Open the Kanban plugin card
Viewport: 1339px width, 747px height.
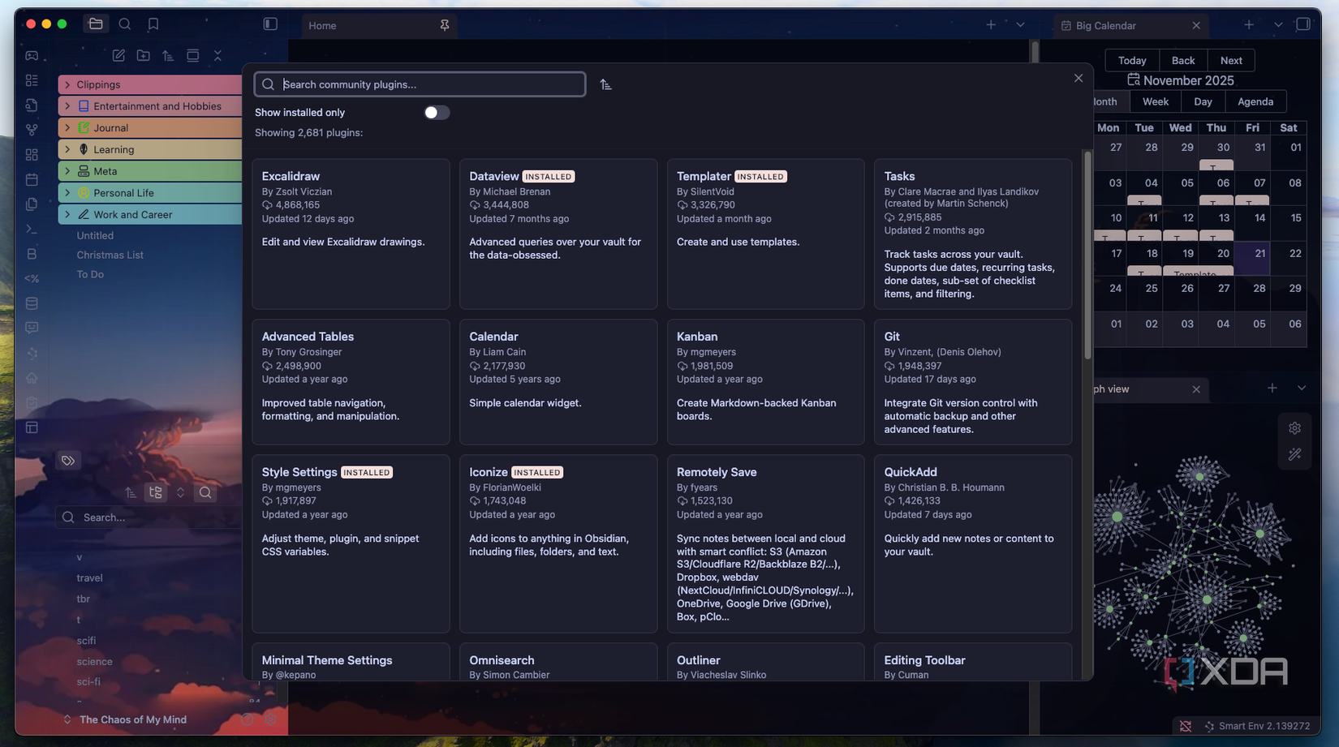tap(765, 382)
